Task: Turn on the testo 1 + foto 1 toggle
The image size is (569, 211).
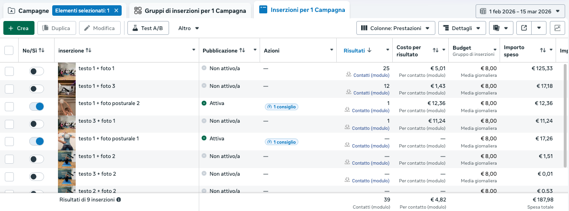Action: 36,71
